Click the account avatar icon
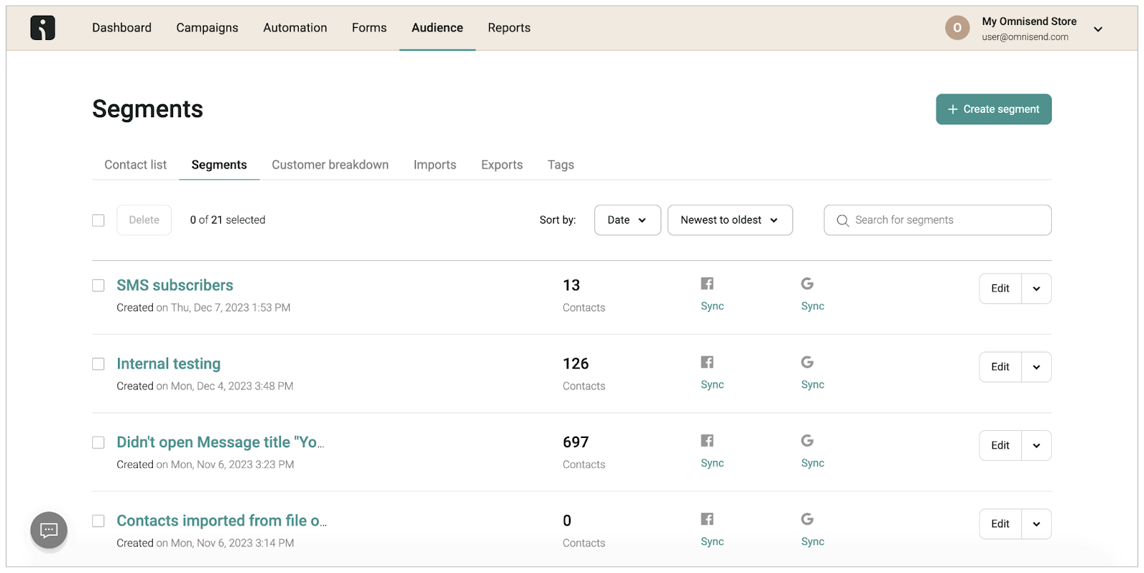Screen dimensions: 1144x573 pyautogui.click(x=957, y=28)
